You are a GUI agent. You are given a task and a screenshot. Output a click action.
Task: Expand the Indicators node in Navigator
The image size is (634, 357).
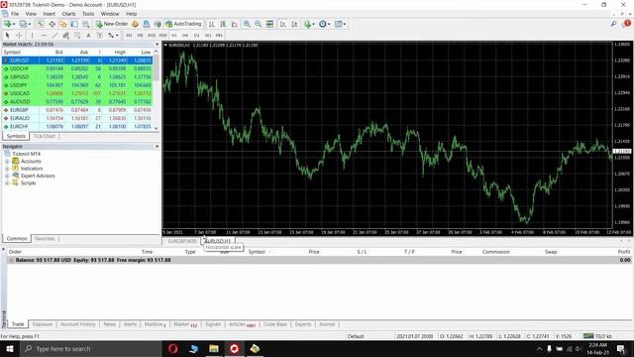7,169
